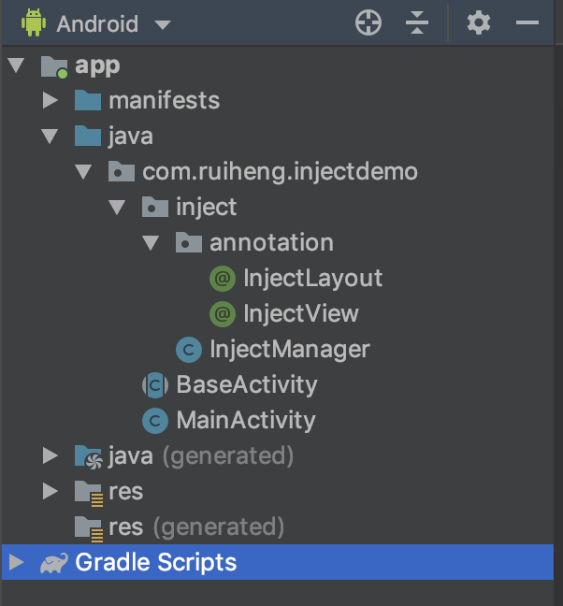Expand the manifests folder

[51, 100]
